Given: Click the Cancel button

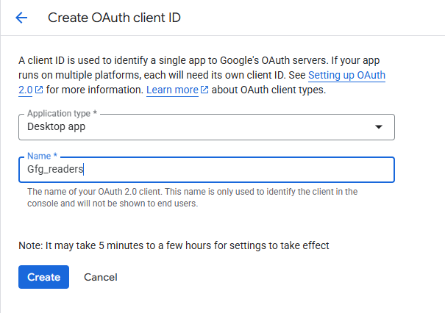Looking at the screenshot, I should click(101, 277).
